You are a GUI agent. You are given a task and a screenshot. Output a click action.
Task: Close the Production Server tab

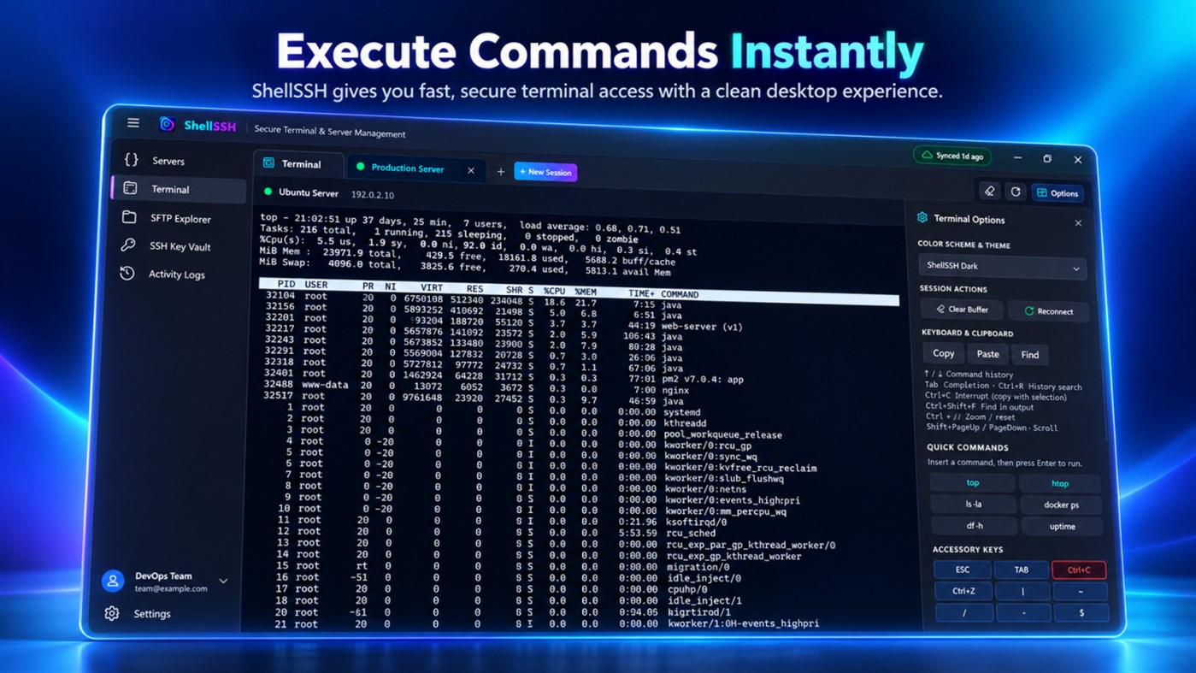tap(471, 171)
